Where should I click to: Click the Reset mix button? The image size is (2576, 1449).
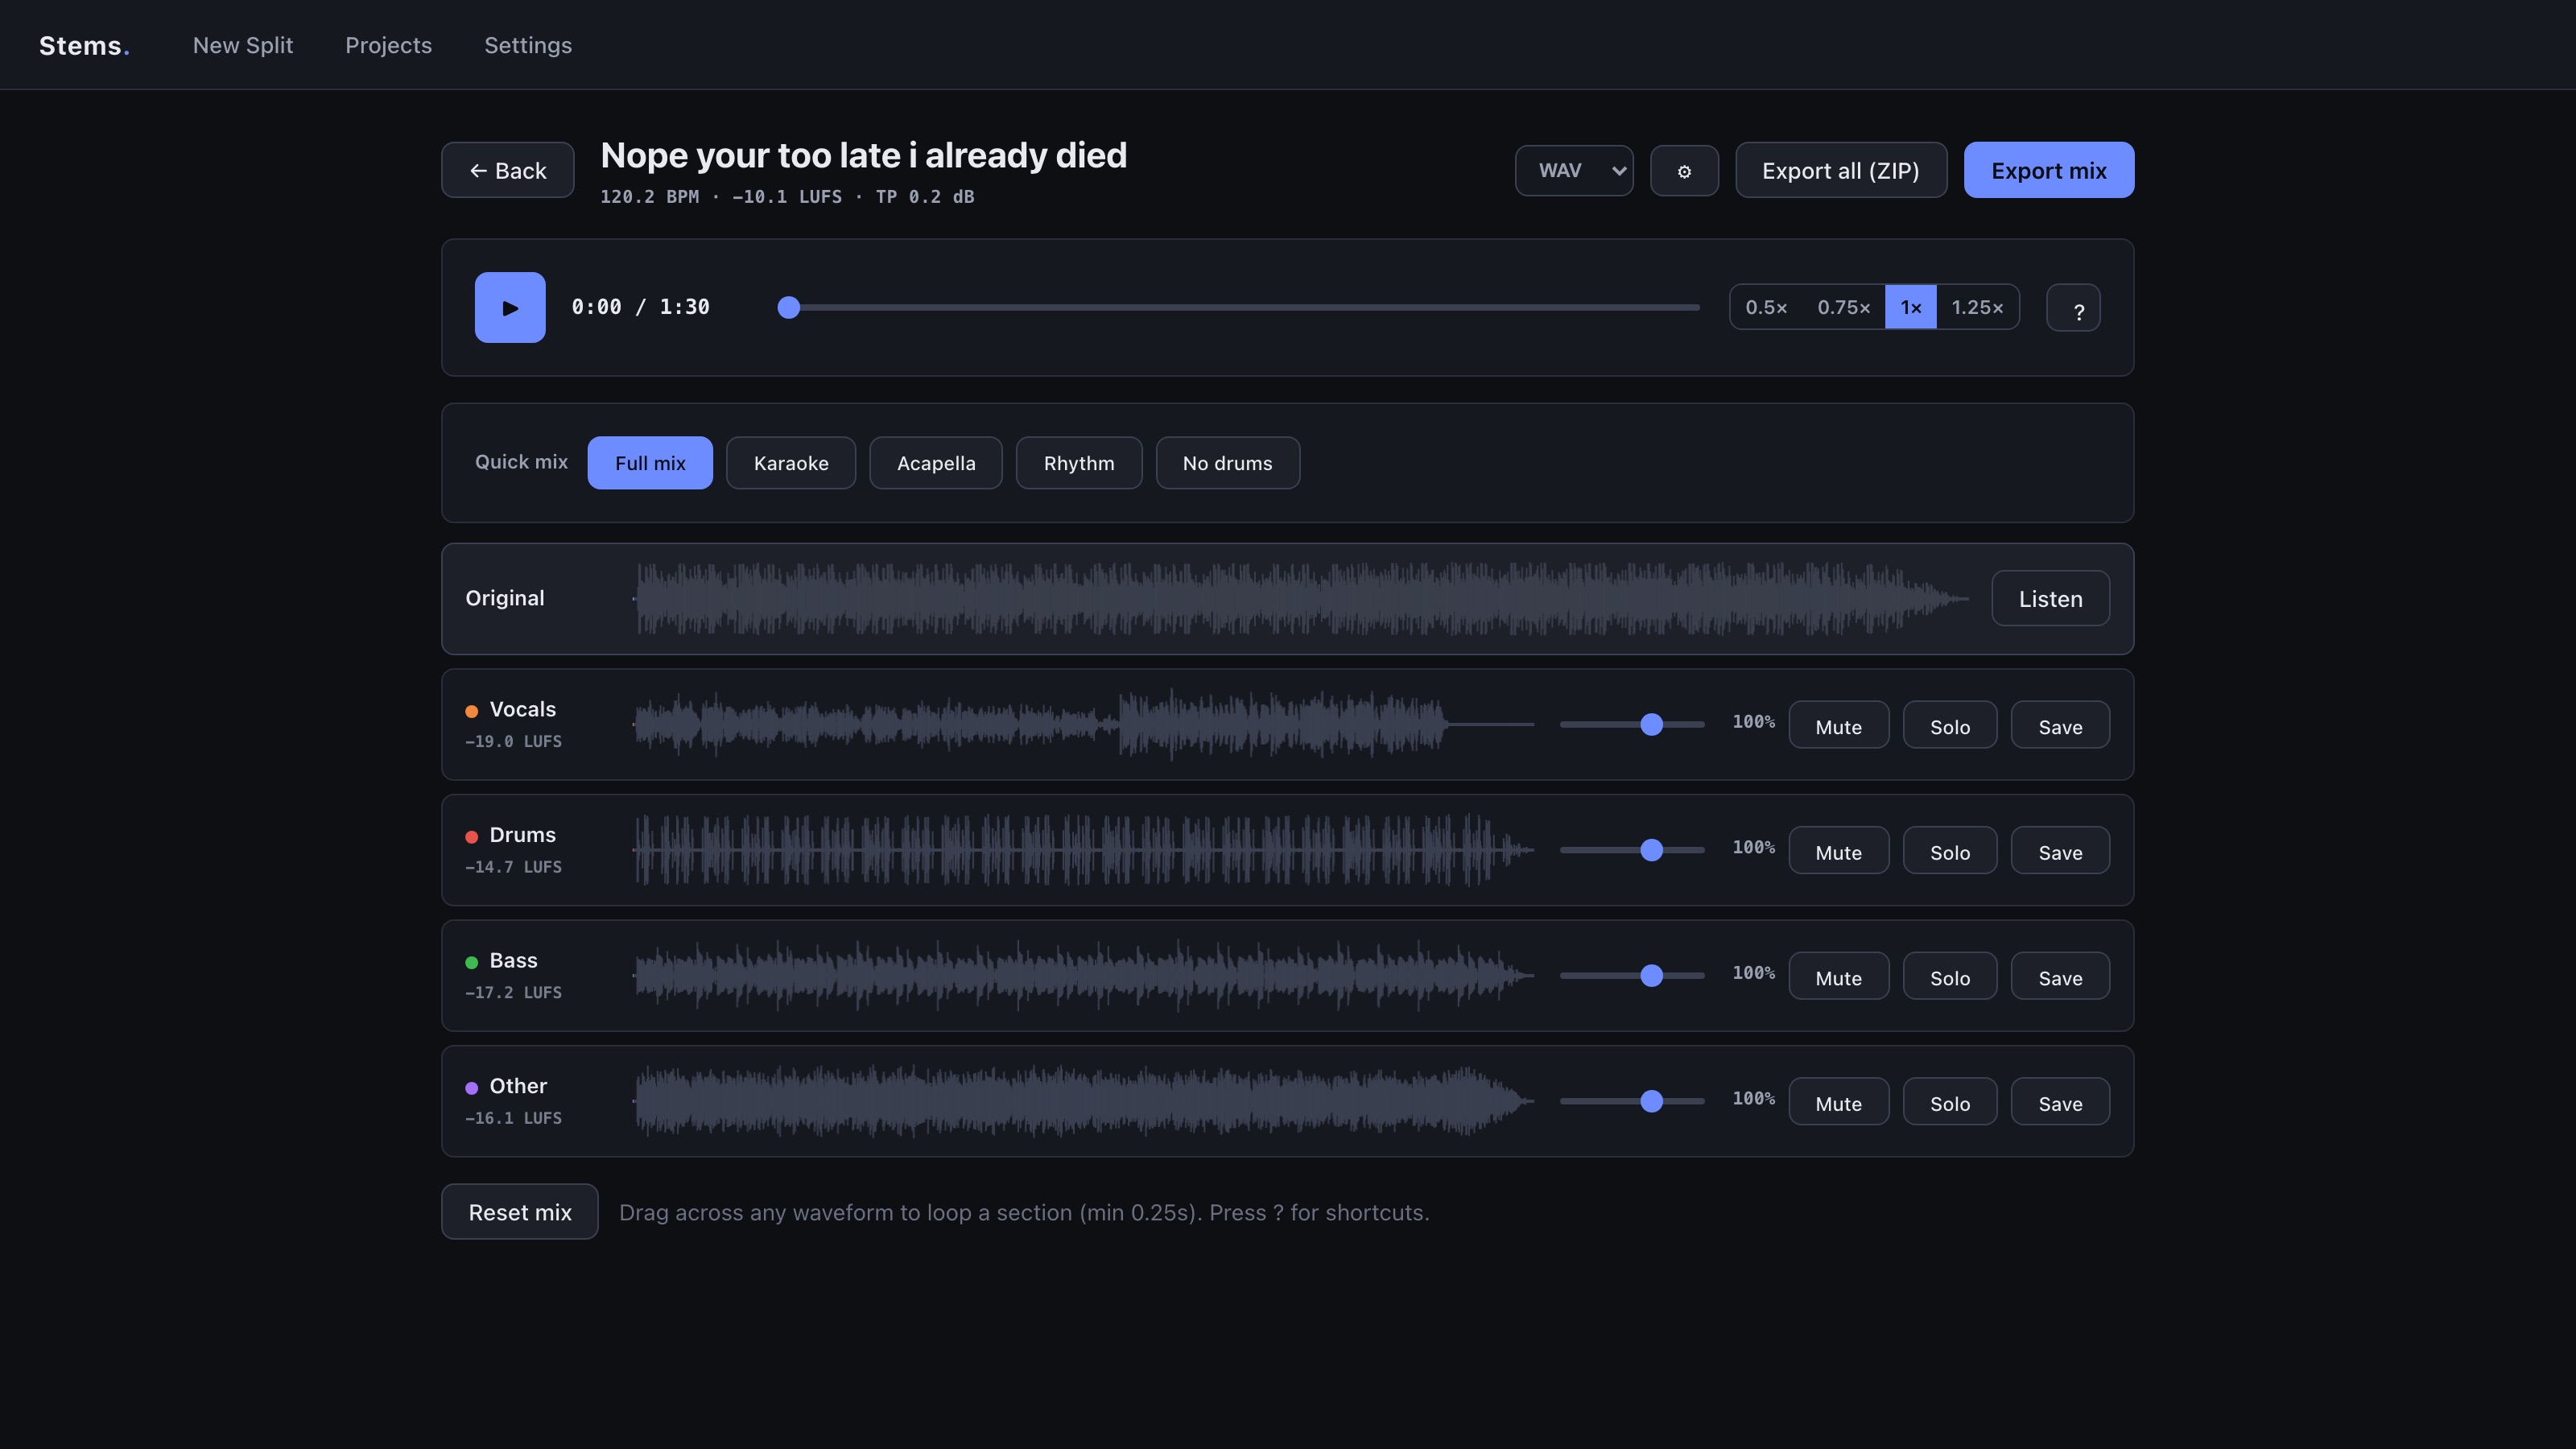[520, 1212]
